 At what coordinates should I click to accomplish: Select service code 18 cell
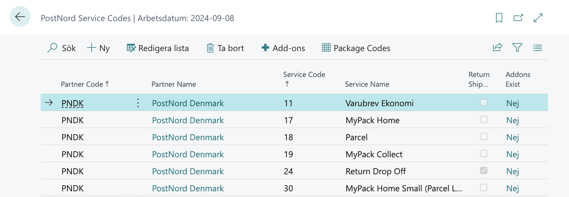(288, 137)
